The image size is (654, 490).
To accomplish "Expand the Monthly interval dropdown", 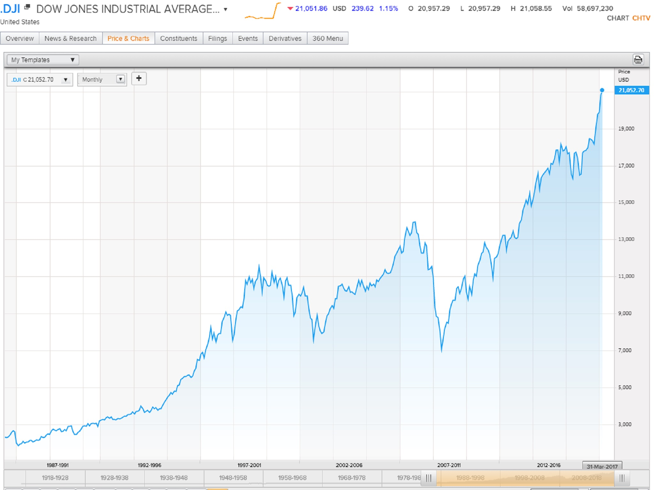I will pyautogui.click(x=120, y=79).
